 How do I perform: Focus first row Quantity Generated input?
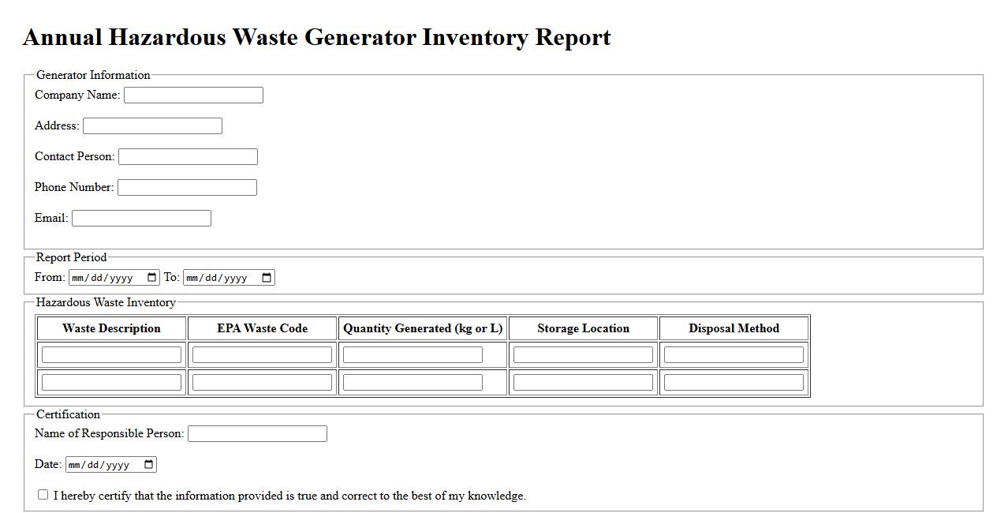tap(413, 355)
